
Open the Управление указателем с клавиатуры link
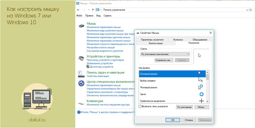click(x=107, y=92)
